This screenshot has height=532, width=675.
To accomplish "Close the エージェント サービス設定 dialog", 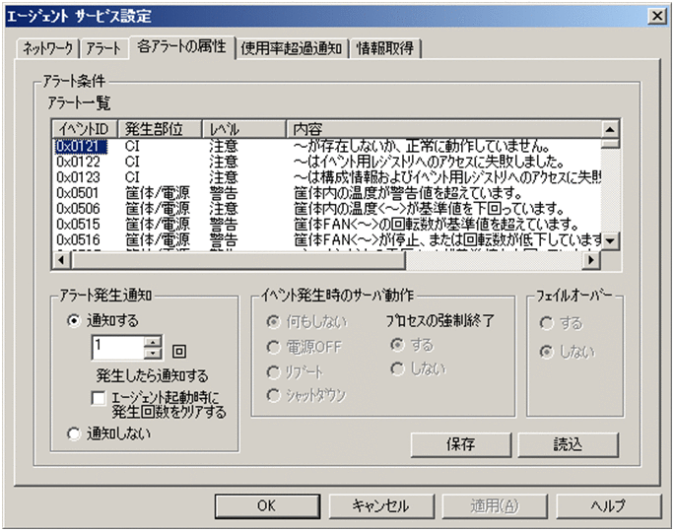I will (x=657, y=17).
